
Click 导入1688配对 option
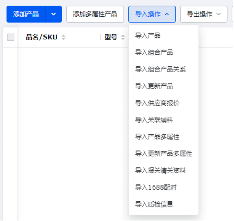click(156, 187)
